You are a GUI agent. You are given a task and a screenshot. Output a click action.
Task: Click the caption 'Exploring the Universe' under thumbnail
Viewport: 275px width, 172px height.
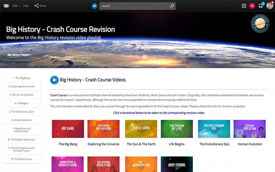coord(103,144)
